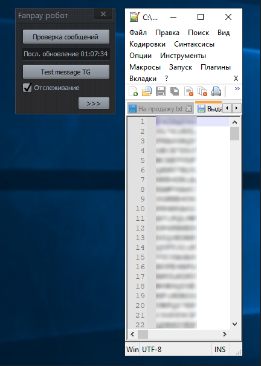Open the Запуск menu
Image resolution: width=261 pixels, height=366 pixels.
point(181,67)
